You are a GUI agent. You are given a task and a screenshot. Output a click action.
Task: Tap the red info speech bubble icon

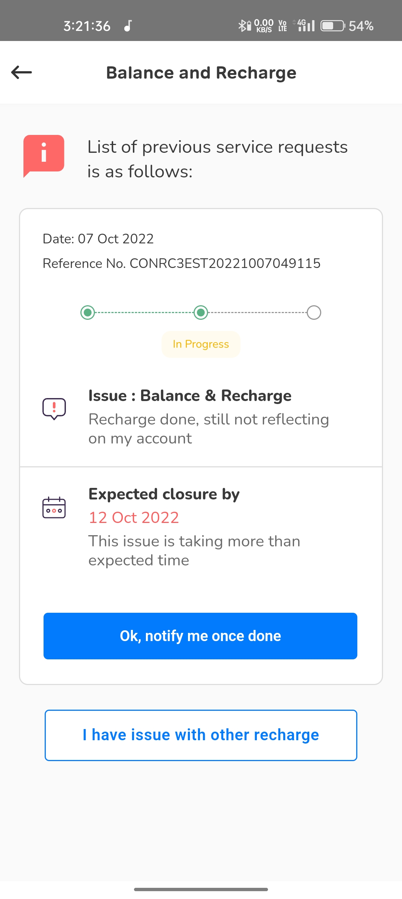coord(44,155)
